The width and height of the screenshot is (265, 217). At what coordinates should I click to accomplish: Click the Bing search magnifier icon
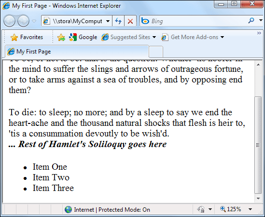pyautogui.click(x=251, y=21)
